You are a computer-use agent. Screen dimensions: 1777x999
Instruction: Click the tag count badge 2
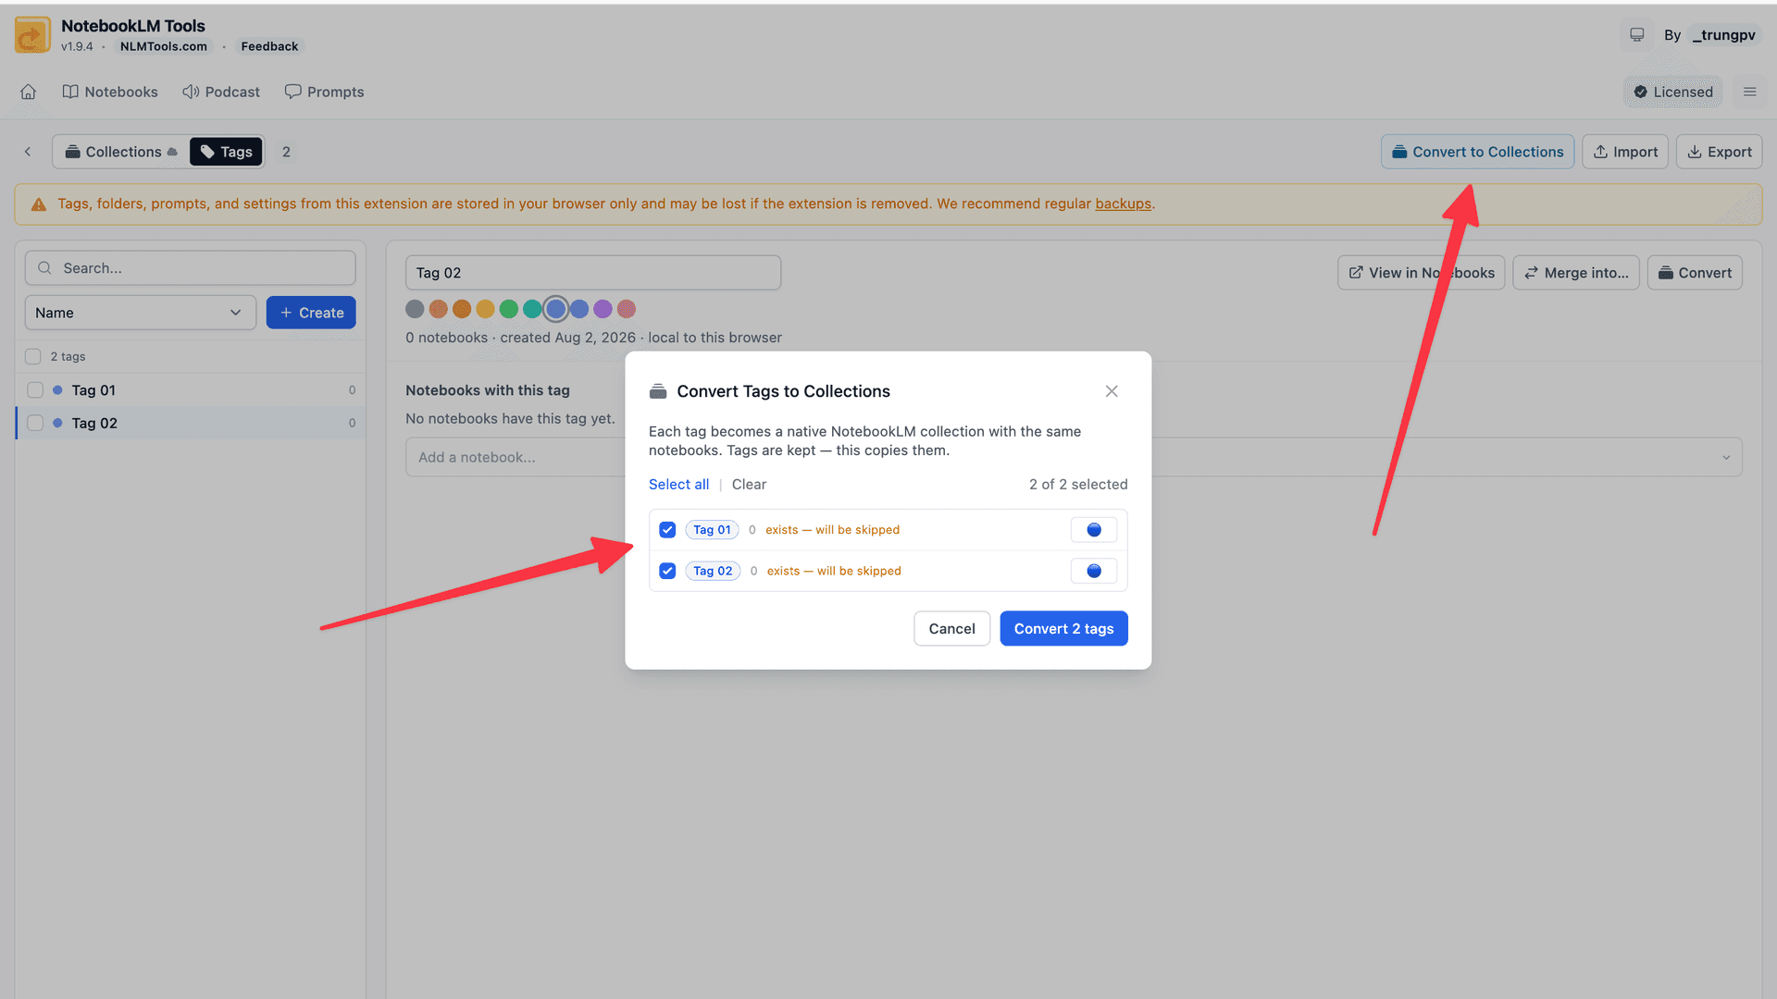(x=286, y=152)
